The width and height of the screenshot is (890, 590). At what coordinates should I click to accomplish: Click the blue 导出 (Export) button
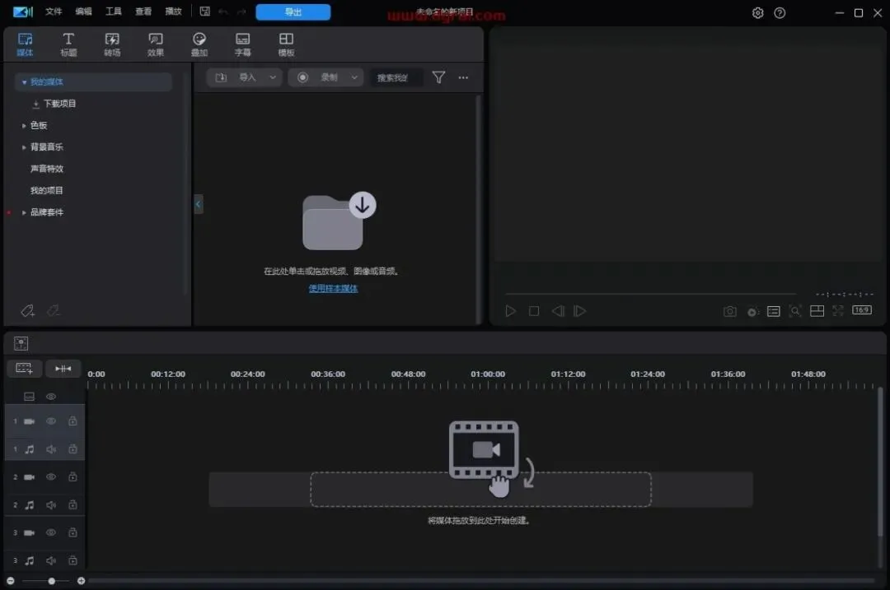293,12
